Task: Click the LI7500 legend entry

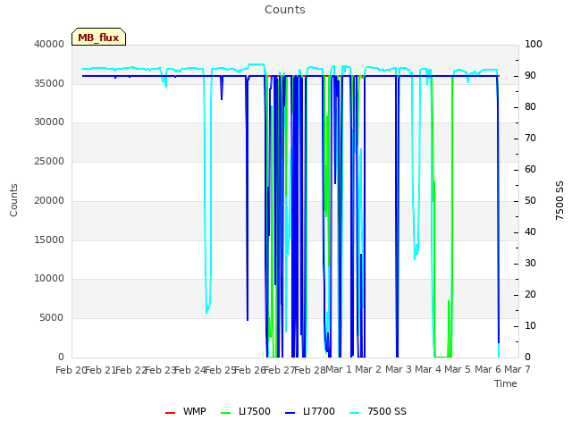Action: 246,411
